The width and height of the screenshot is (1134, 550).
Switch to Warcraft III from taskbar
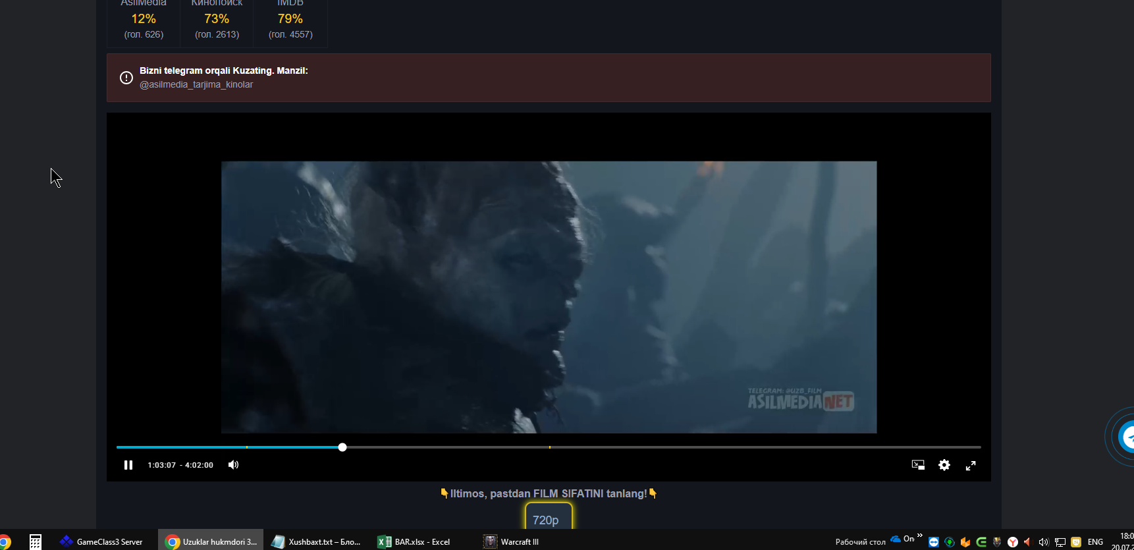click(x=512, y=541)
